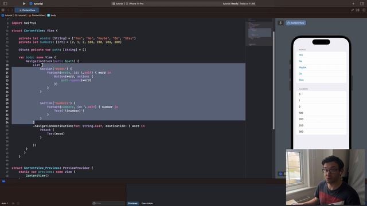367x206 pixels.
Task: Click the add editor split icon
Action: coord(364,10)
